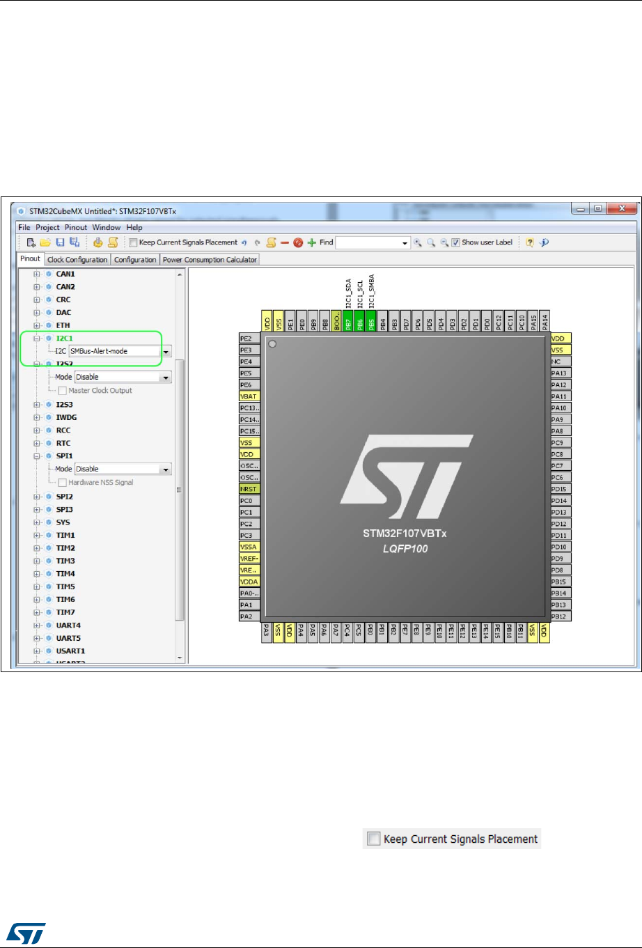Click the green plus toolbar icon
The width and height of the screenshot is (642, 948).
pos(312,242)
